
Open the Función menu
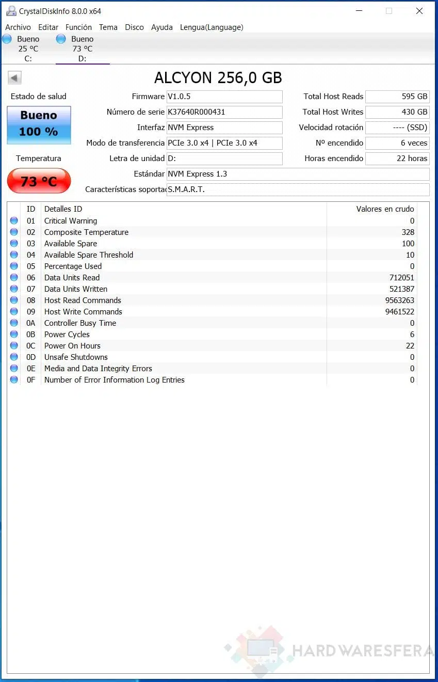(x=78, y=27)
